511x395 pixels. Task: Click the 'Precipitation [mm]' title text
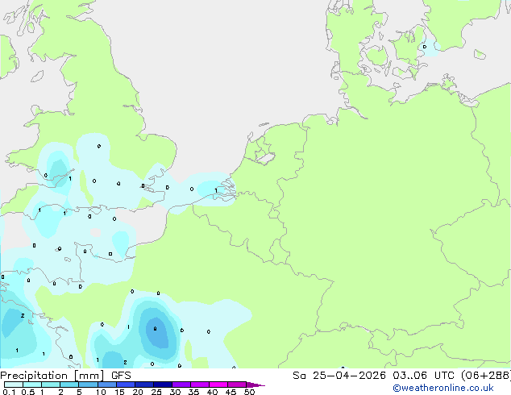[x=52, y=376]
